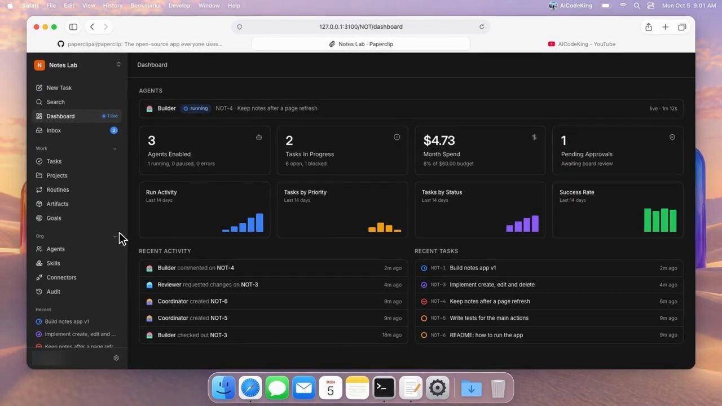Click the Safari sidebar toggle icon

[73, 27]
